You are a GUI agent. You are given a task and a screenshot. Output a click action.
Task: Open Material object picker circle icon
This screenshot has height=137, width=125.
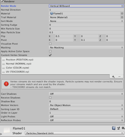(122, 13)
